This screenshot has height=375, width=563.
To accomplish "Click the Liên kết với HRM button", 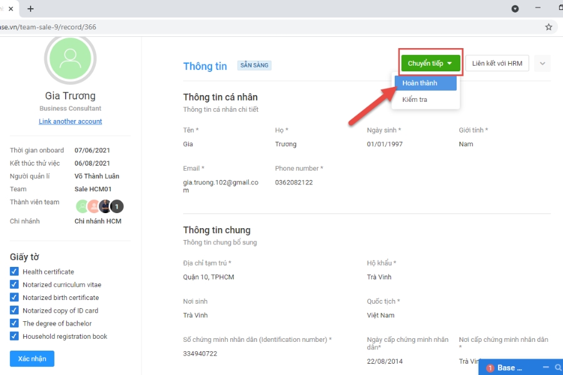I will (497, 63).
